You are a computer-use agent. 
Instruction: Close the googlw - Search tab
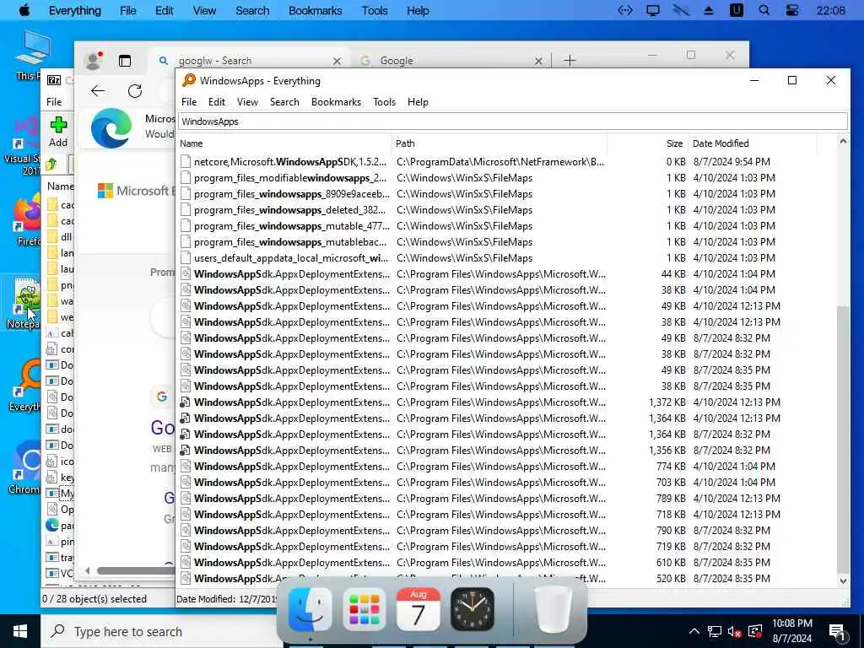coord(337,61)
